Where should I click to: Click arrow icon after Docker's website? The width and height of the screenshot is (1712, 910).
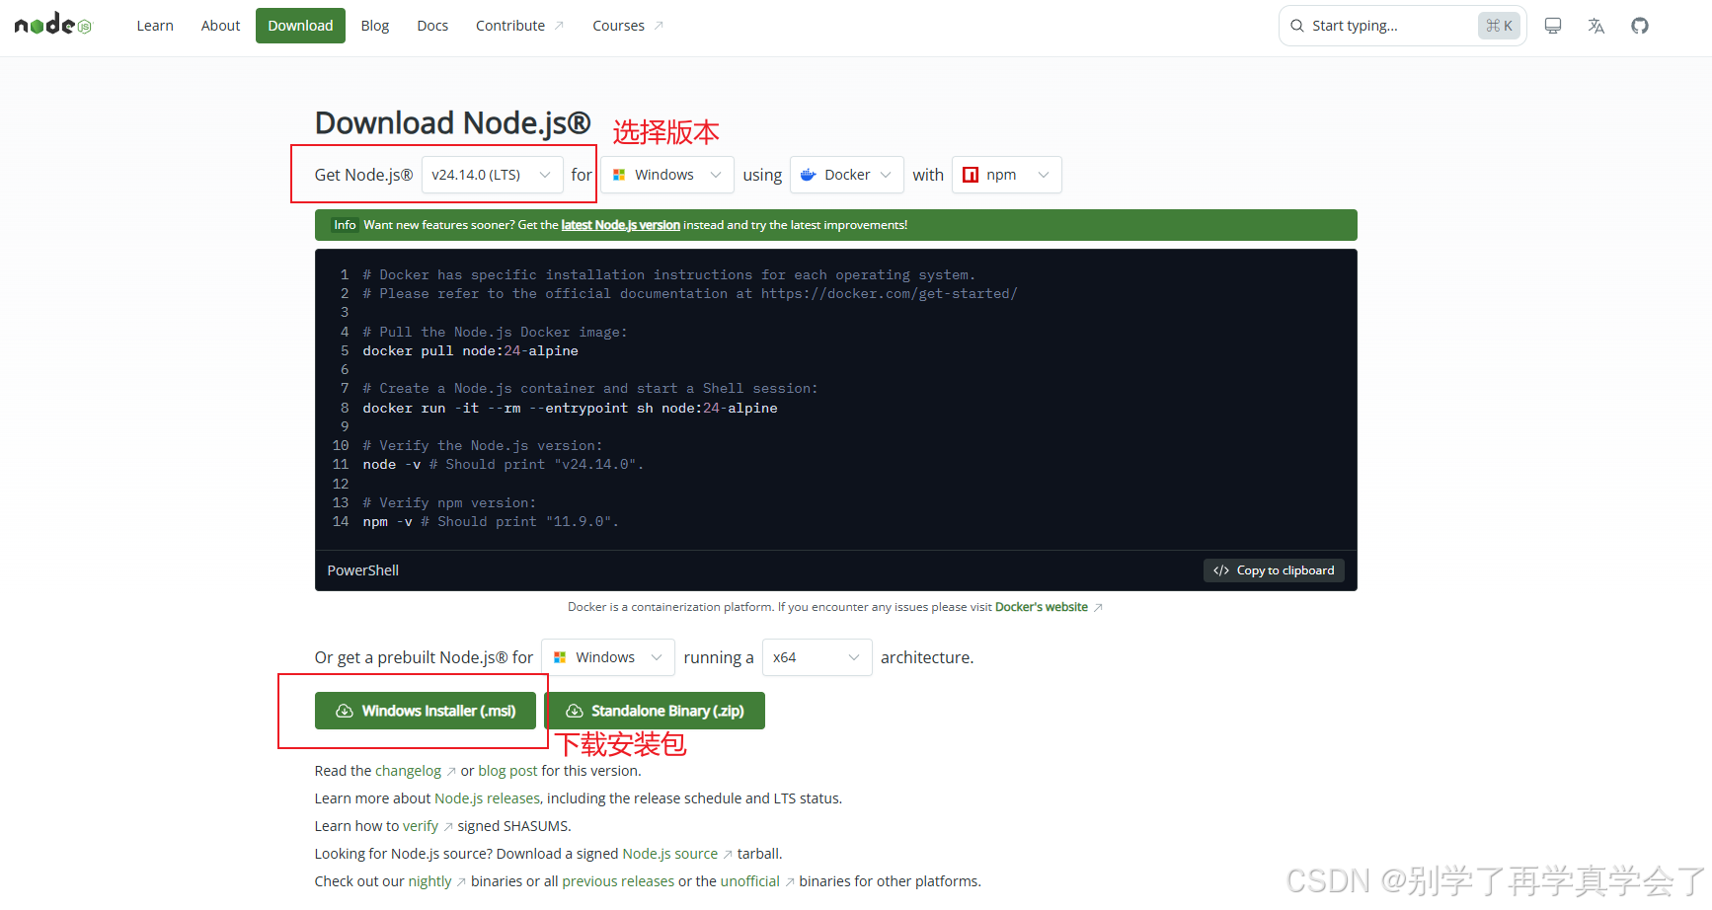[1098, 608]
